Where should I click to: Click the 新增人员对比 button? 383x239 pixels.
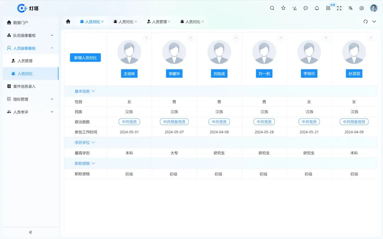click(x=85, y=57)
